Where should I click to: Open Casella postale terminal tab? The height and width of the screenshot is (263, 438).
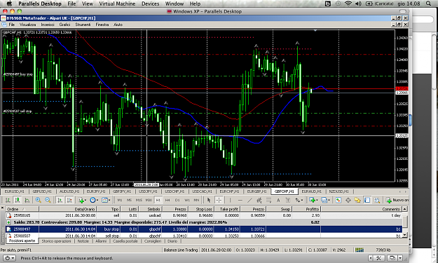click(125, 241)
